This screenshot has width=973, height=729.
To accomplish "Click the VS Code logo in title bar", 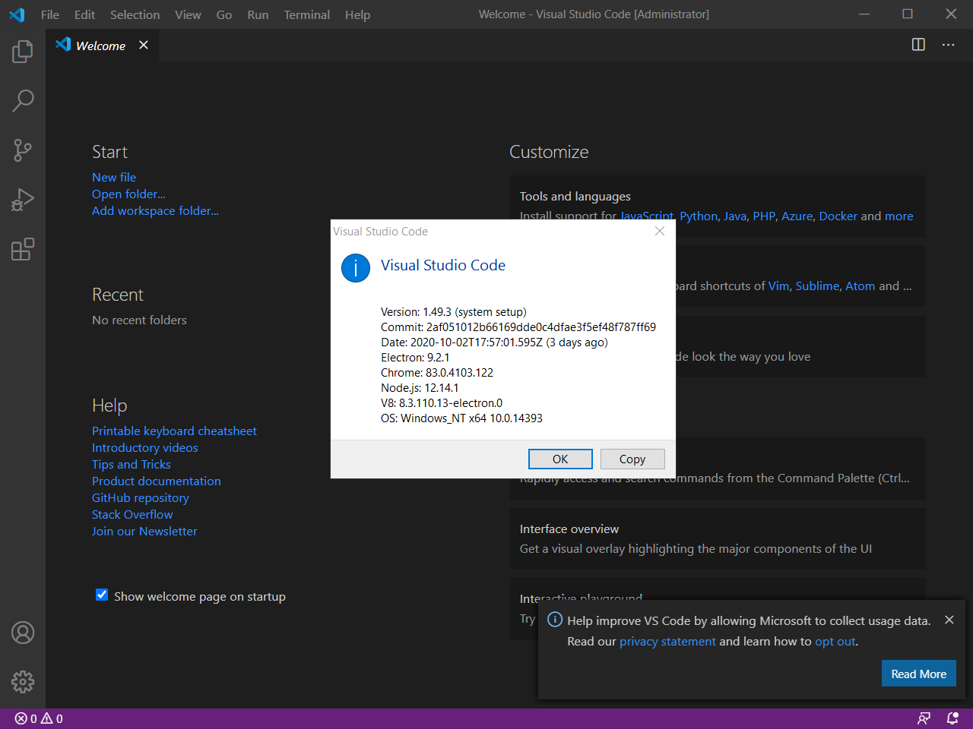I will pos(17,14).
